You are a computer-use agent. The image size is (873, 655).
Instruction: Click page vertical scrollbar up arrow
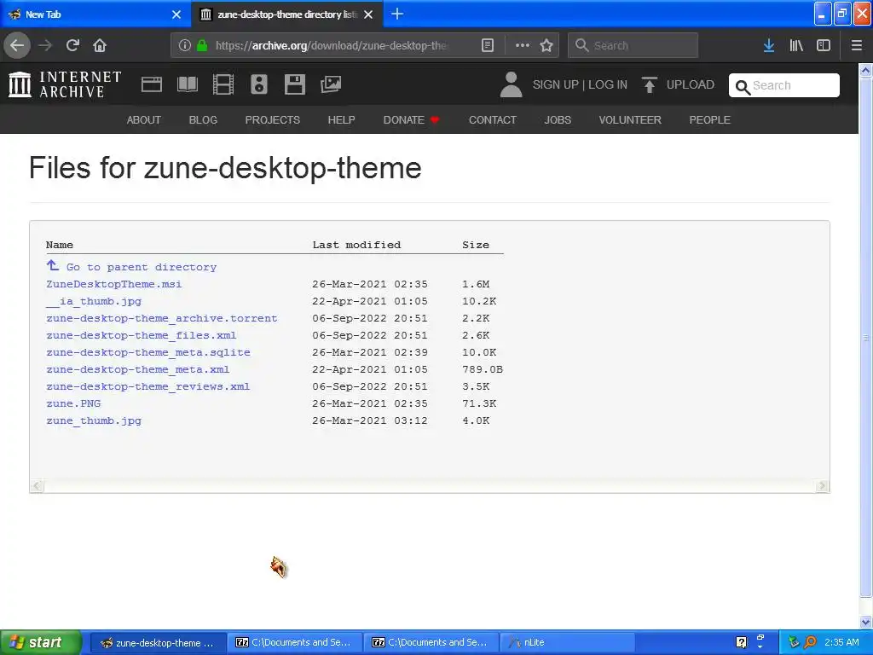(865, 71)
